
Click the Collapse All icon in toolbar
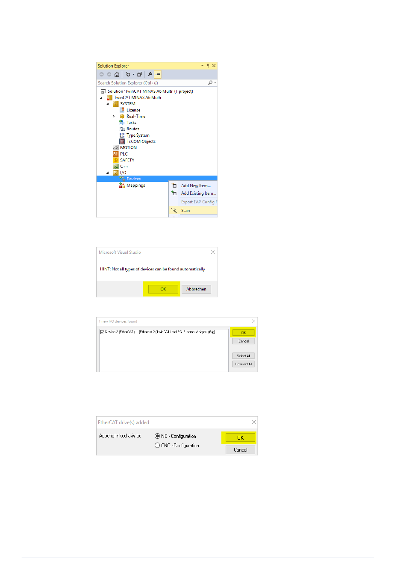pos(139,74)
